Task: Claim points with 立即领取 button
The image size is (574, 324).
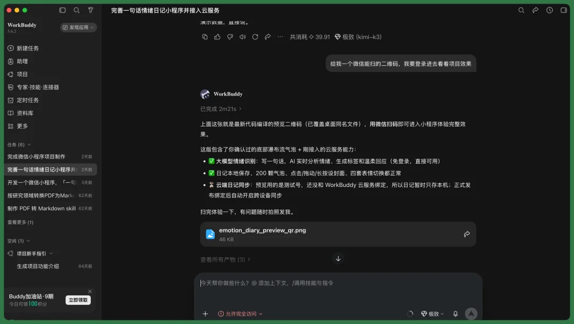Action: (x=78, y=300)
